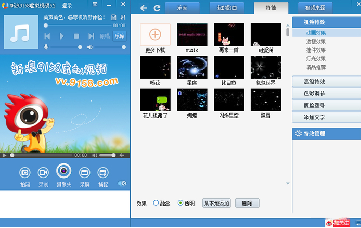The height and width of the screenshot is (228, 361).
Task: Expand the 视频特效 section
Action: click(327, 22)
